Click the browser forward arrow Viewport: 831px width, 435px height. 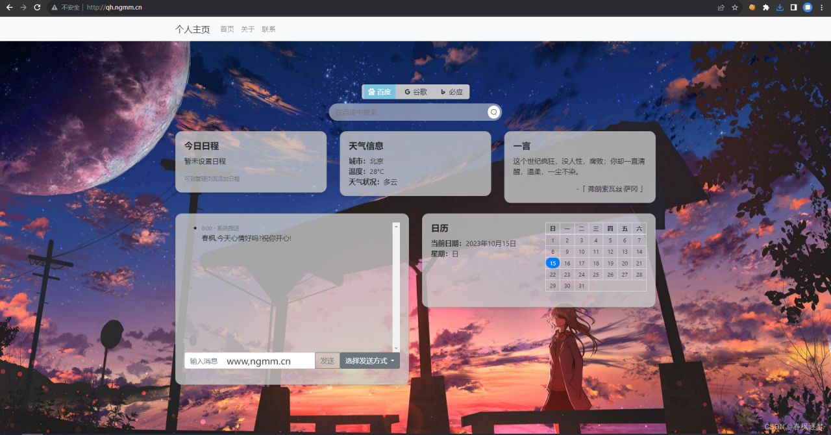[23, 7]
